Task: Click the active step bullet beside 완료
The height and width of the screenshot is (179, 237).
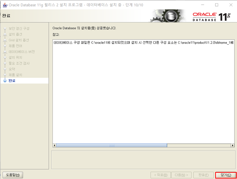Action: point(5,81)
